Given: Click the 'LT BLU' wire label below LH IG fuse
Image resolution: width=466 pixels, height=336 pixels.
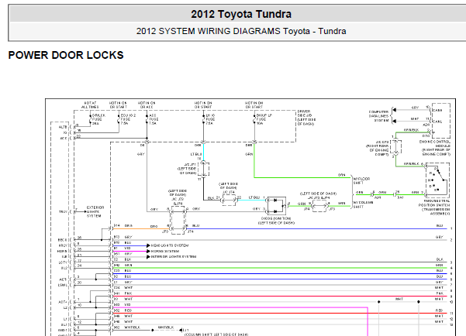Looking at the screenshot, I should pos(196,154).
